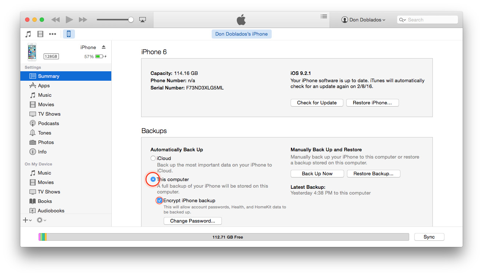This screenshot has height=276, width=483.
Task: Click the Phone Number n/a text
Action: point(173,80)
